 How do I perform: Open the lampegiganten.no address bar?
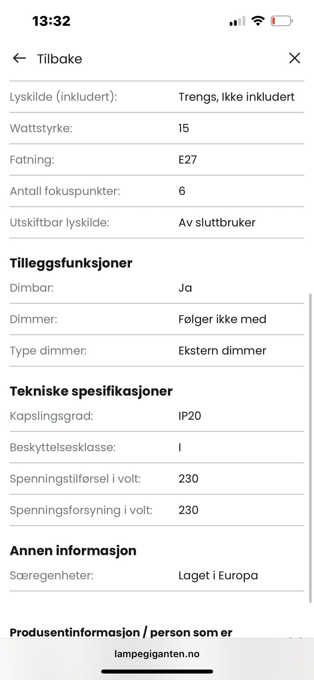click(157, 654)
